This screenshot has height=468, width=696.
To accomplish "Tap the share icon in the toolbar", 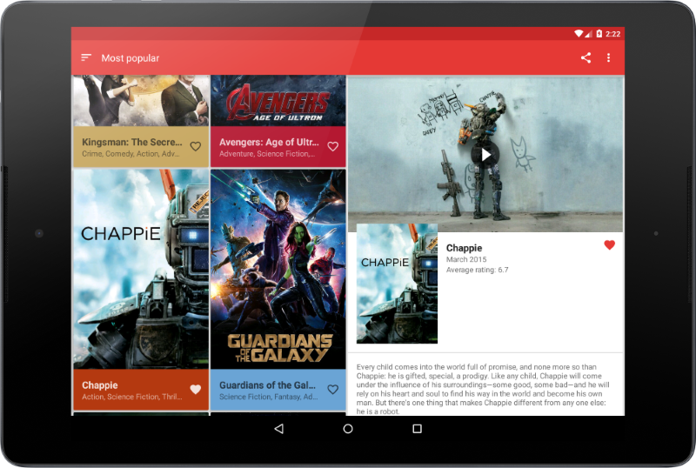I will (586, 57).
